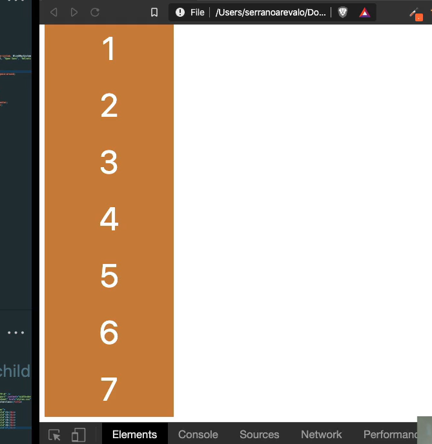
Task: Reload the page with the refresh icon
Action: pos(95,12)
